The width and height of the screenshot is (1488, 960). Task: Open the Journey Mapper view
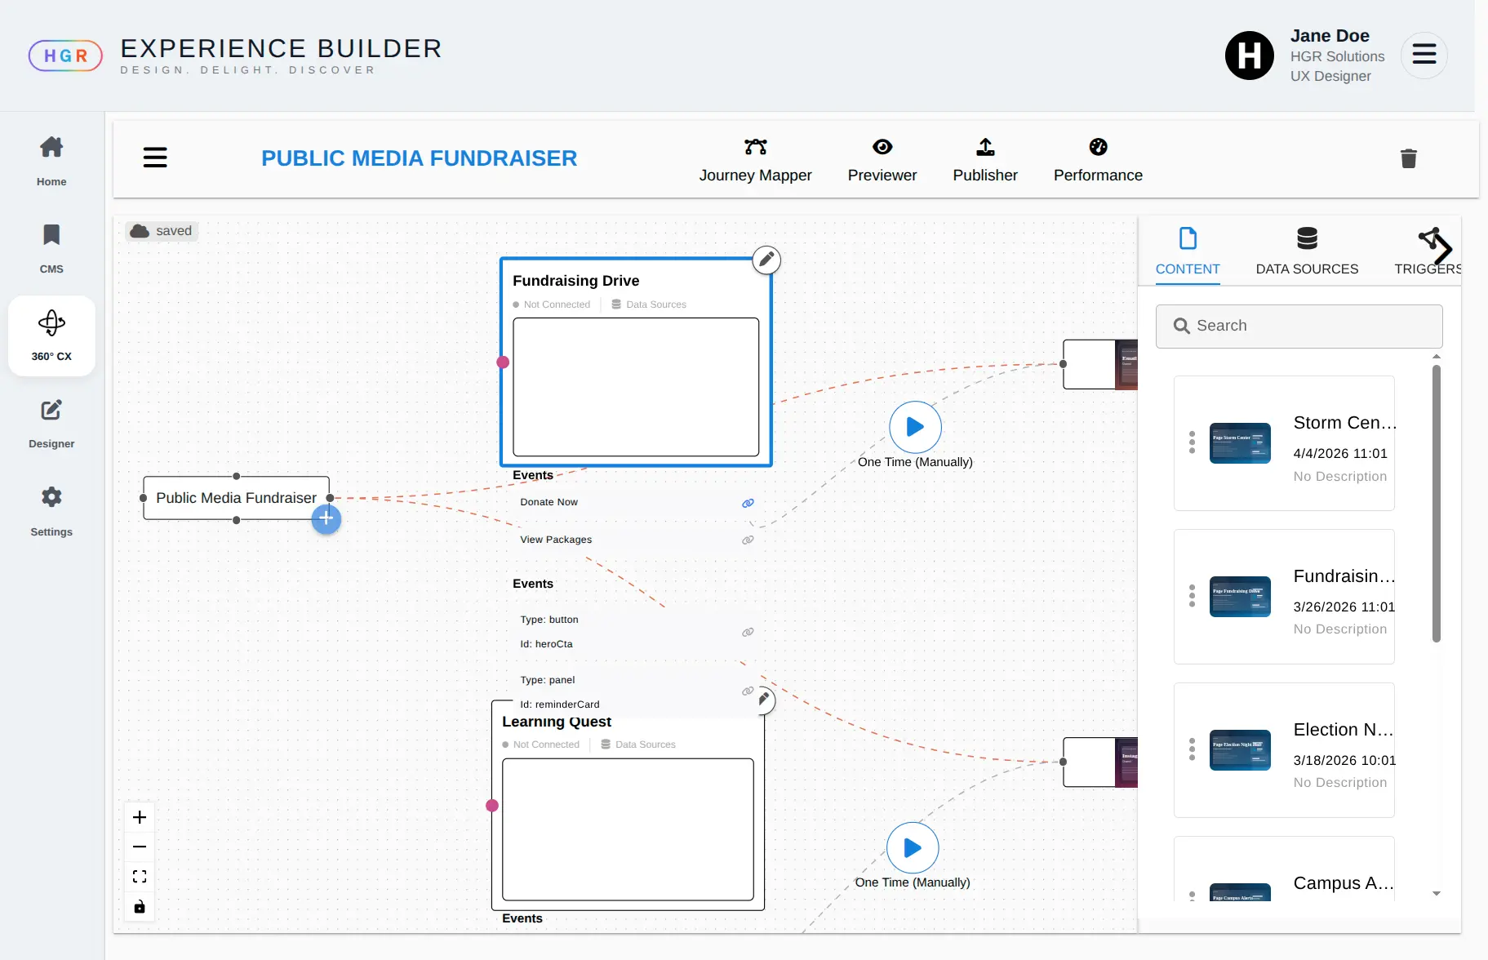pos(755,160)
